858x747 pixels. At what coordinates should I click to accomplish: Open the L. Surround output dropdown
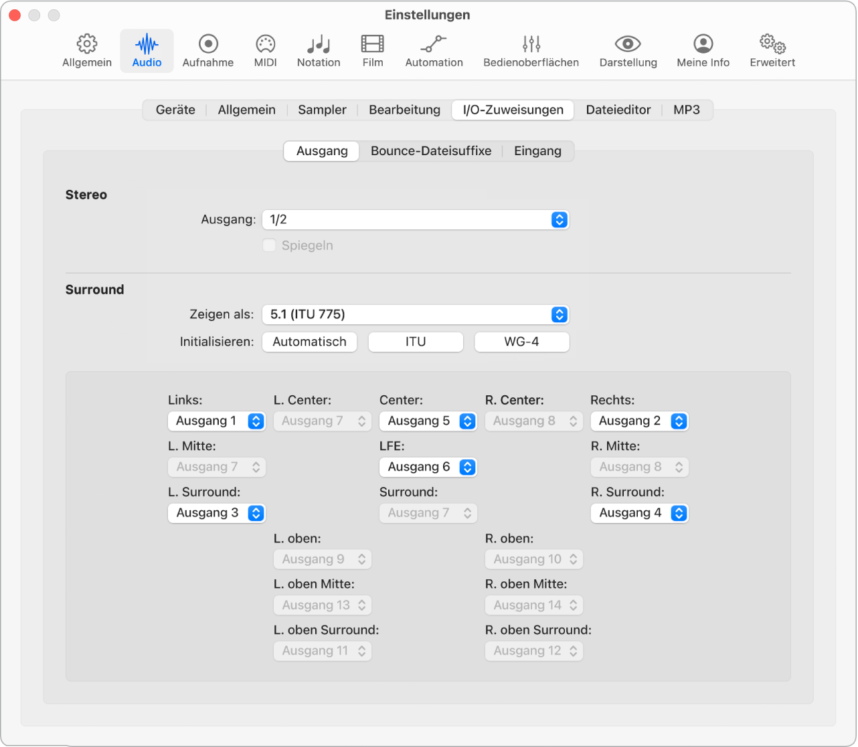(x=217, y=514)
